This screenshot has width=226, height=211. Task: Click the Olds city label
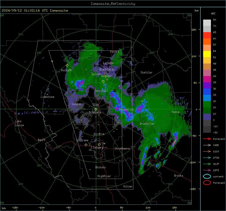point(96,105)
